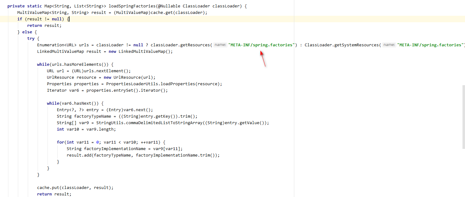Select the @Nullable annotation
465x197 pixels.
tap(169, 6)
